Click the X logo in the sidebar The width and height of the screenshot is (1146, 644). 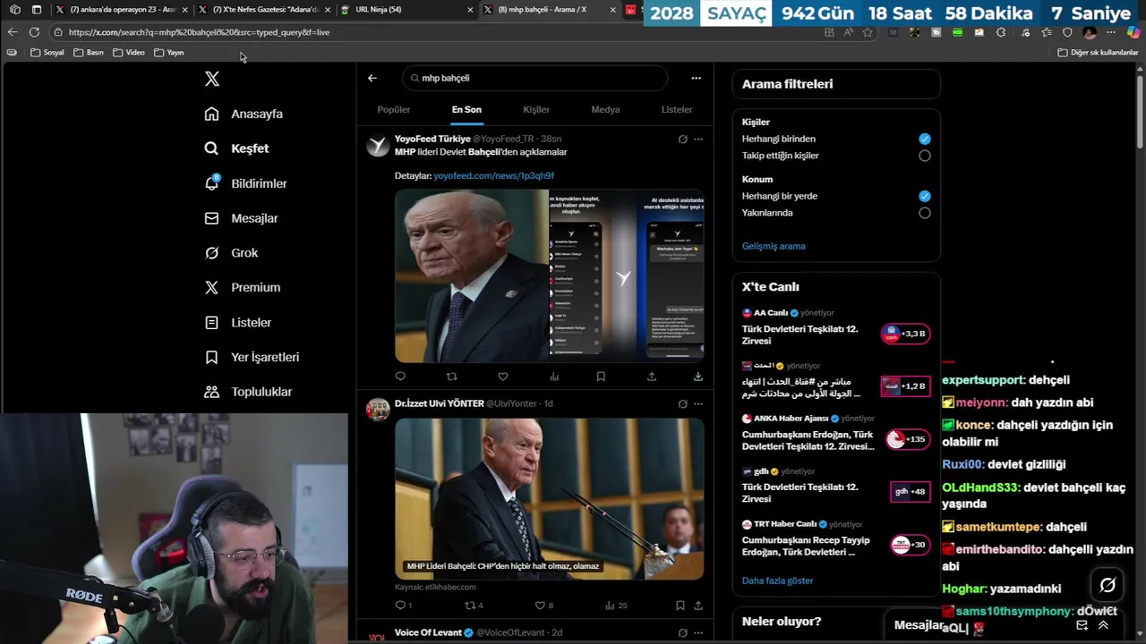[x=212, y=79]
